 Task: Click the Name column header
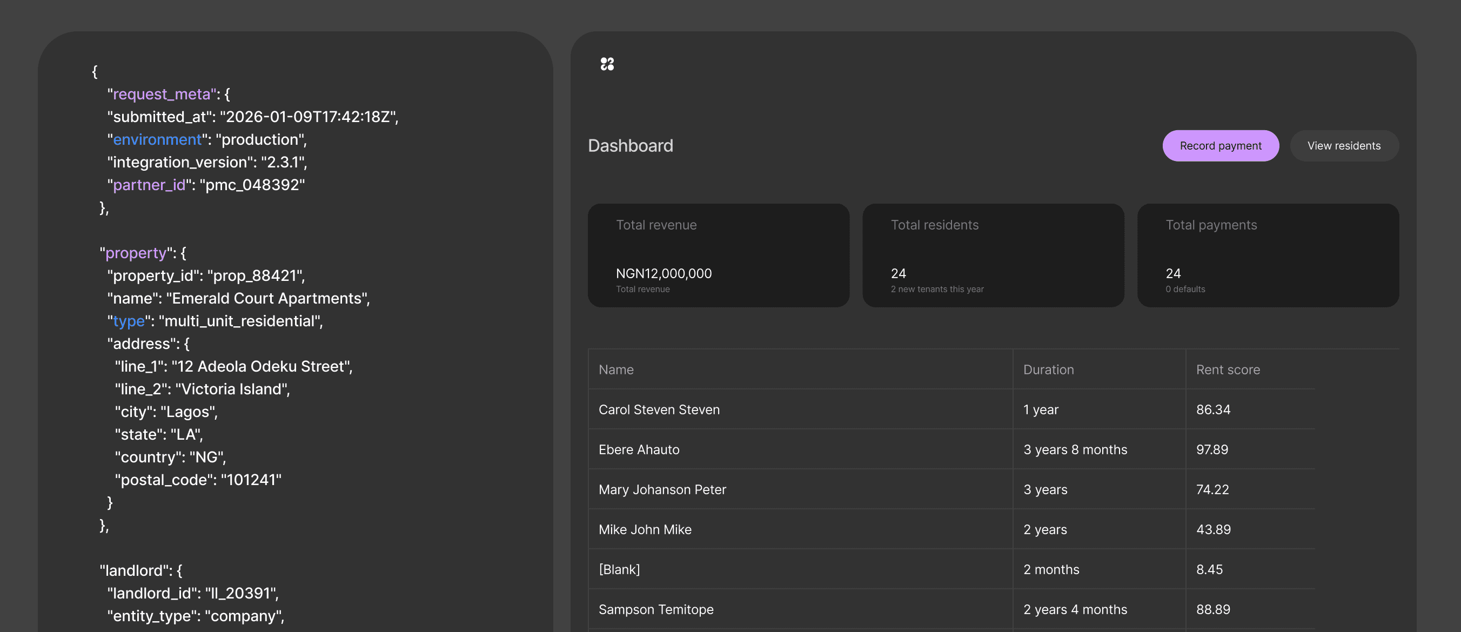point(616,369)
